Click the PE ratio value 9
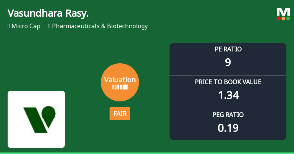Screen dimensions: 294x154 [228, 62]
